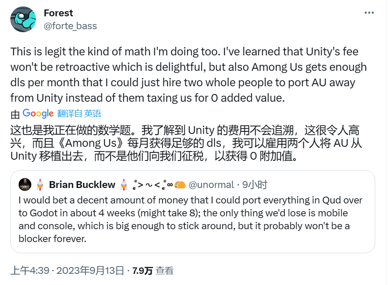Image resolution: width=389 pixels, height=285 pixels.
Task: Click the 翻译自 英语 translation link
Action: pos(79,114)
